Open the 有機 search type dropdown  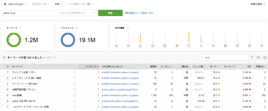pyautogui.click(x=59, y=4)
